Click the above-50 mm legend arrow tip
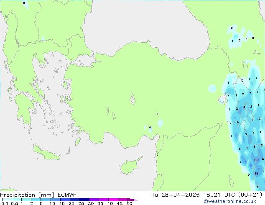The width and height of the screenshot is (265, 205). [x=132, y=200]
